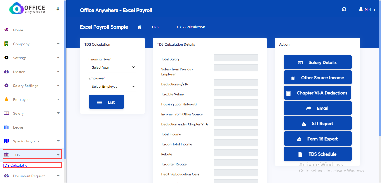Open the Select Employee dropdown
Viewport: 381px width, 183px height.
coord(112,86)
